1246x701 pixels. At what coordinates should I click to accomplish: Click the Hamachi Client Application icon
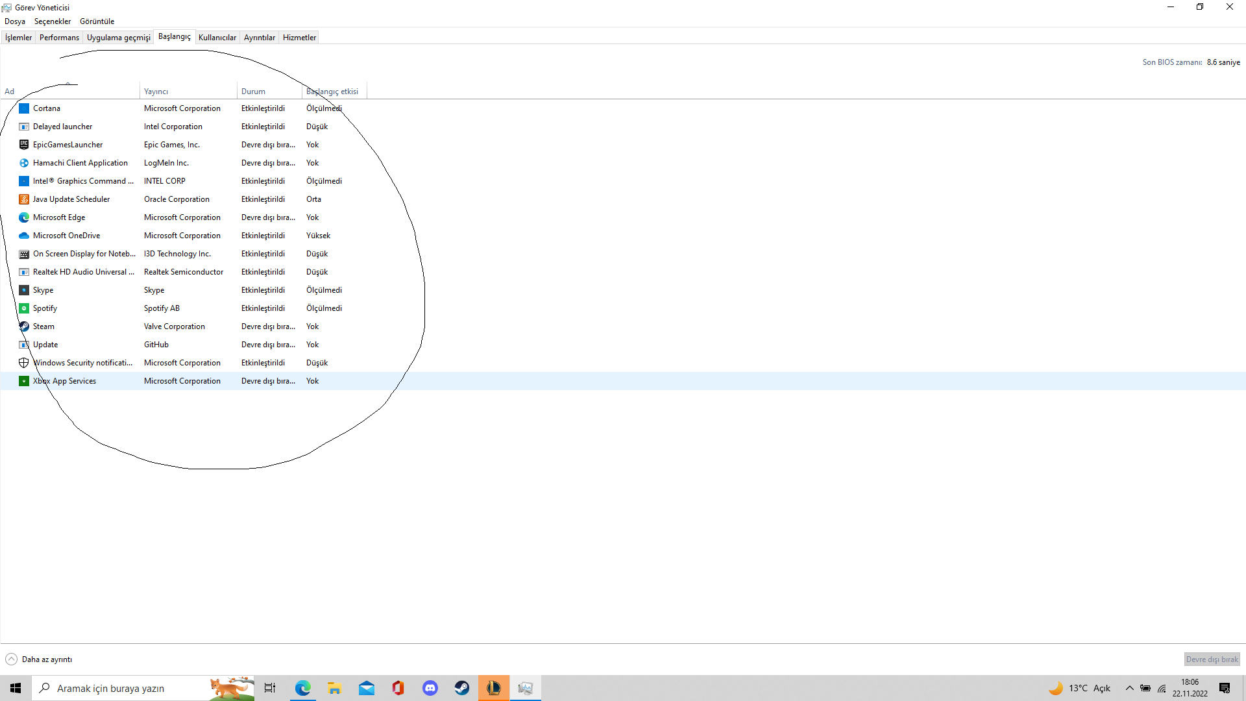tap(24, 163)
